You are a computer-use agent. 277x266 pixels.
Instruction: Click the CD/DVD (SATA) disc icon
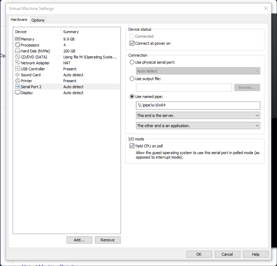click(x=18, y=57)
